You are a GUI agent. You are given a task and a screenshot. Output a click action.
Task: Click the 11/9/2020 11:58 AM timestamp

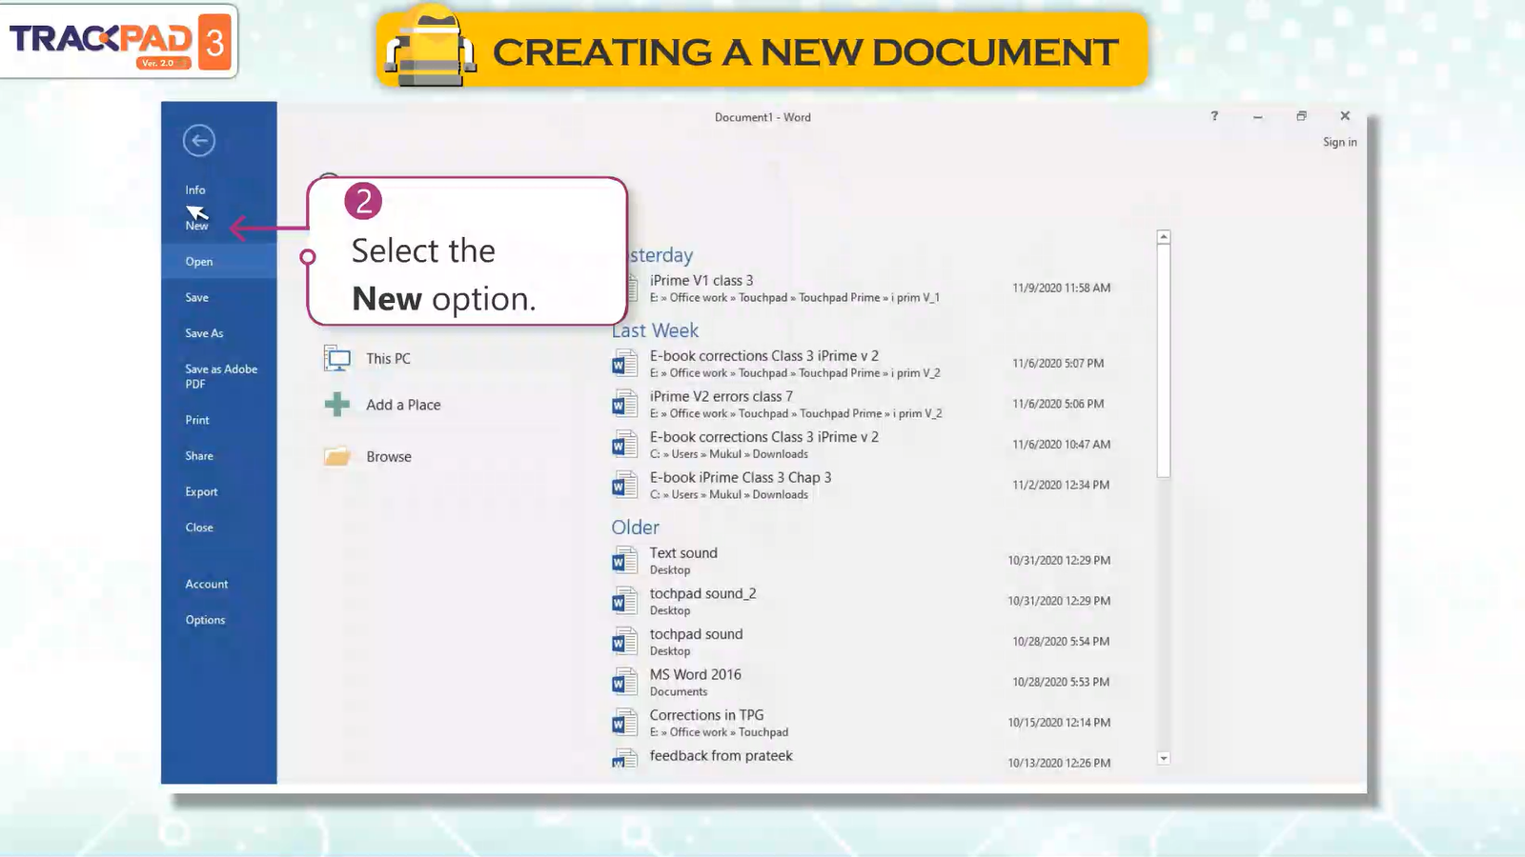1061,288
